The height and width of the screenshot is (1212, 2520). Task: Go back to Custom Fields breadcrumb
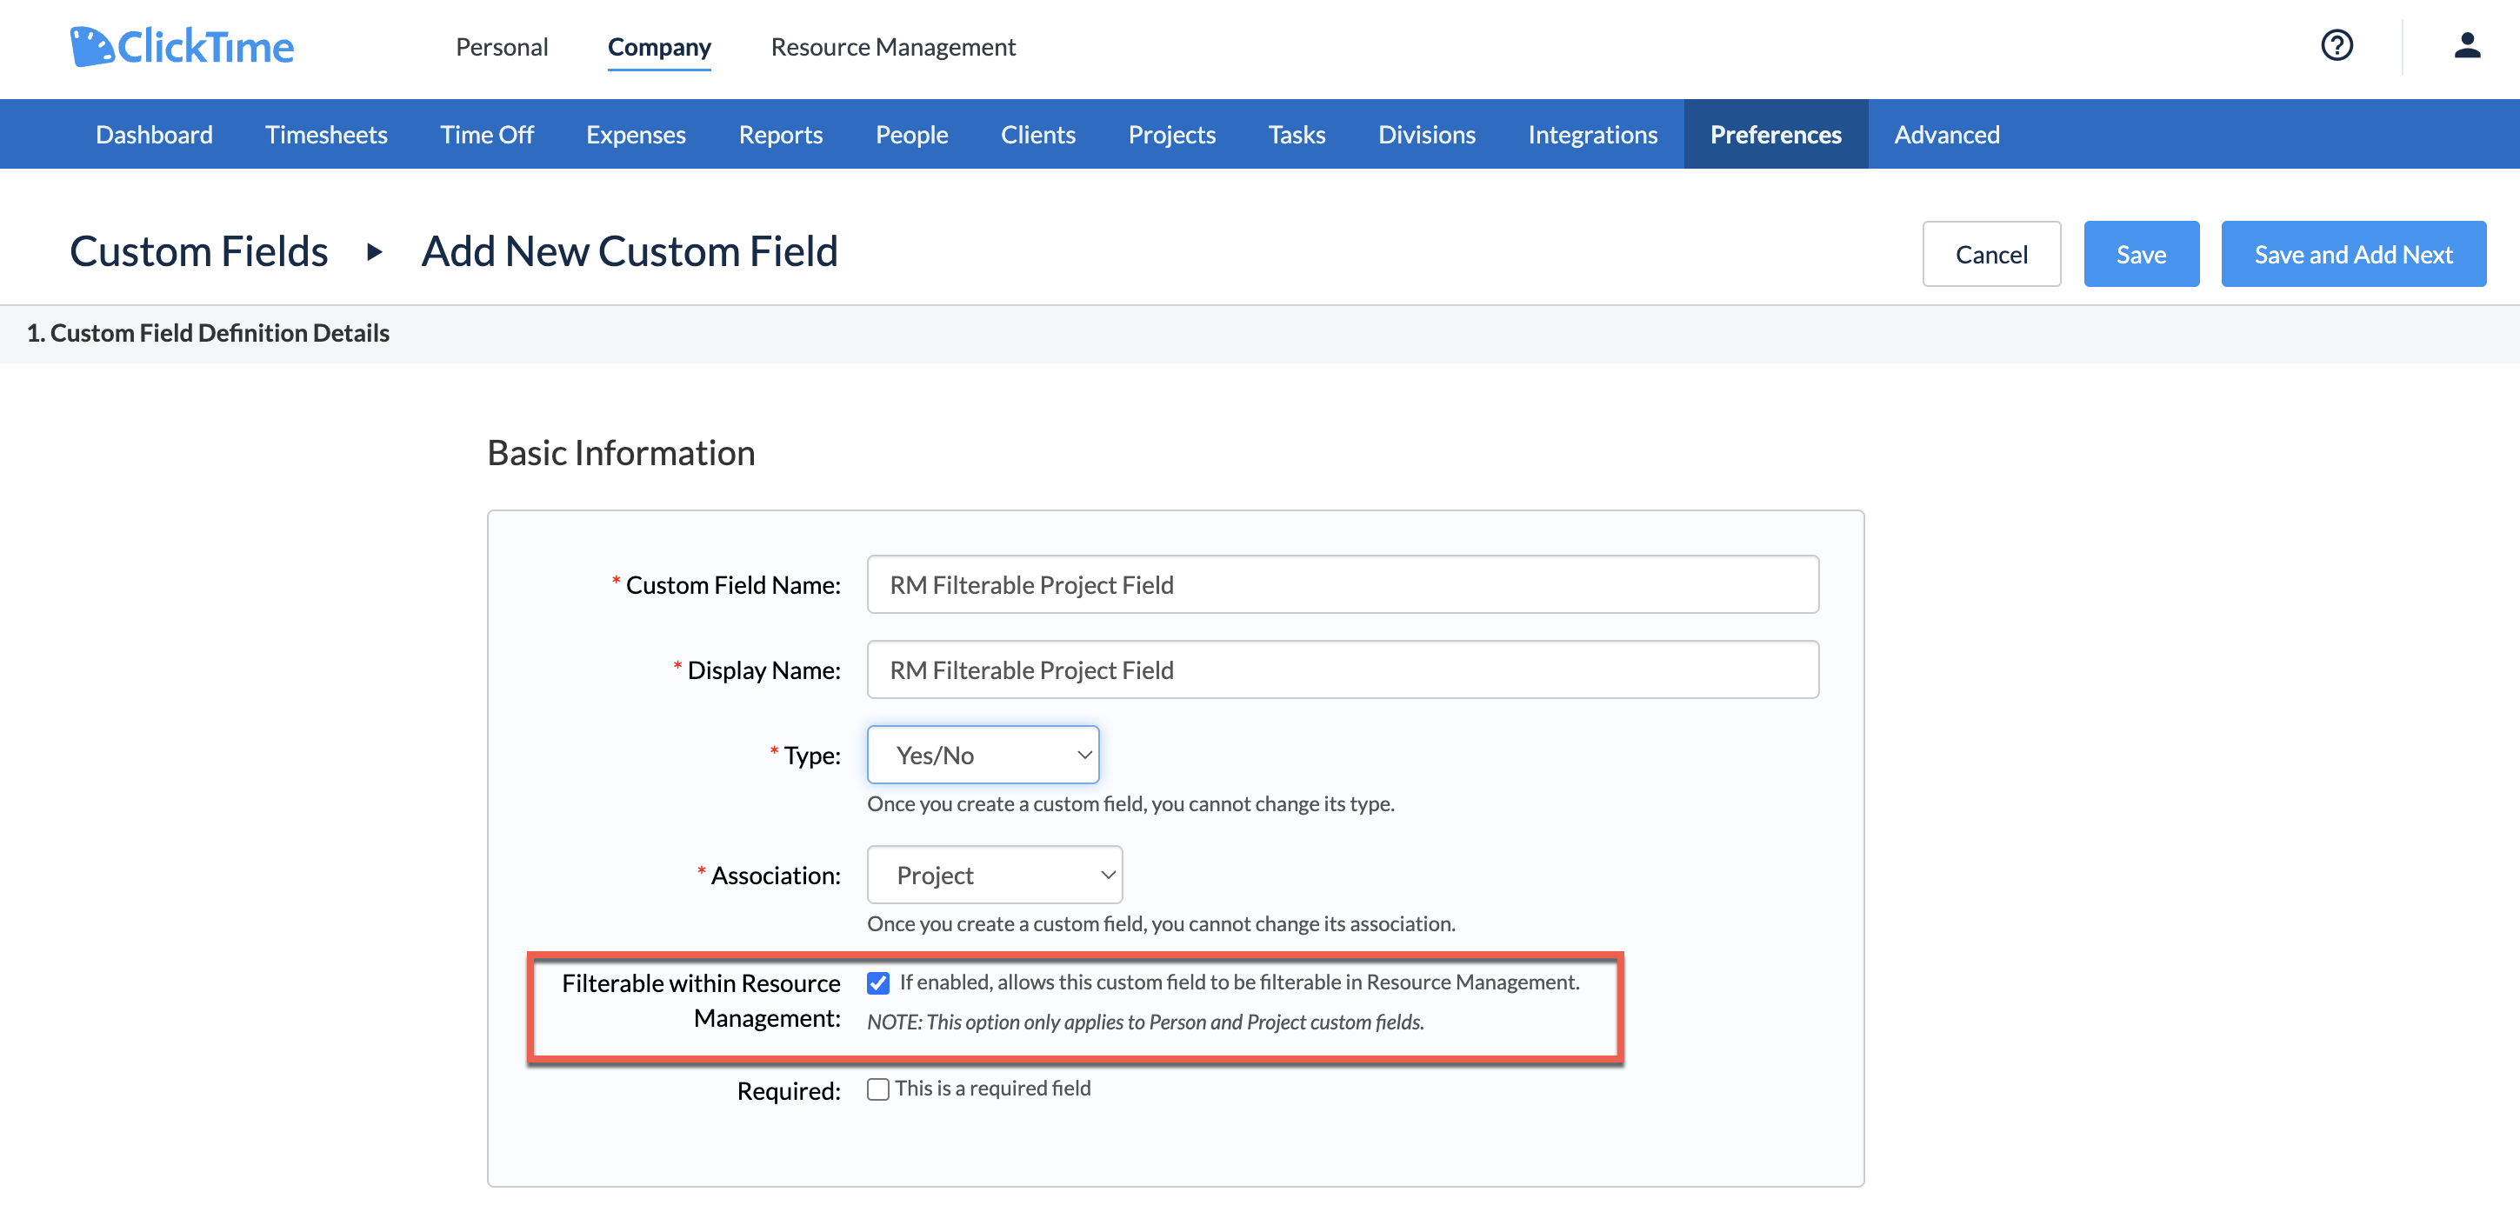[198, 251]
